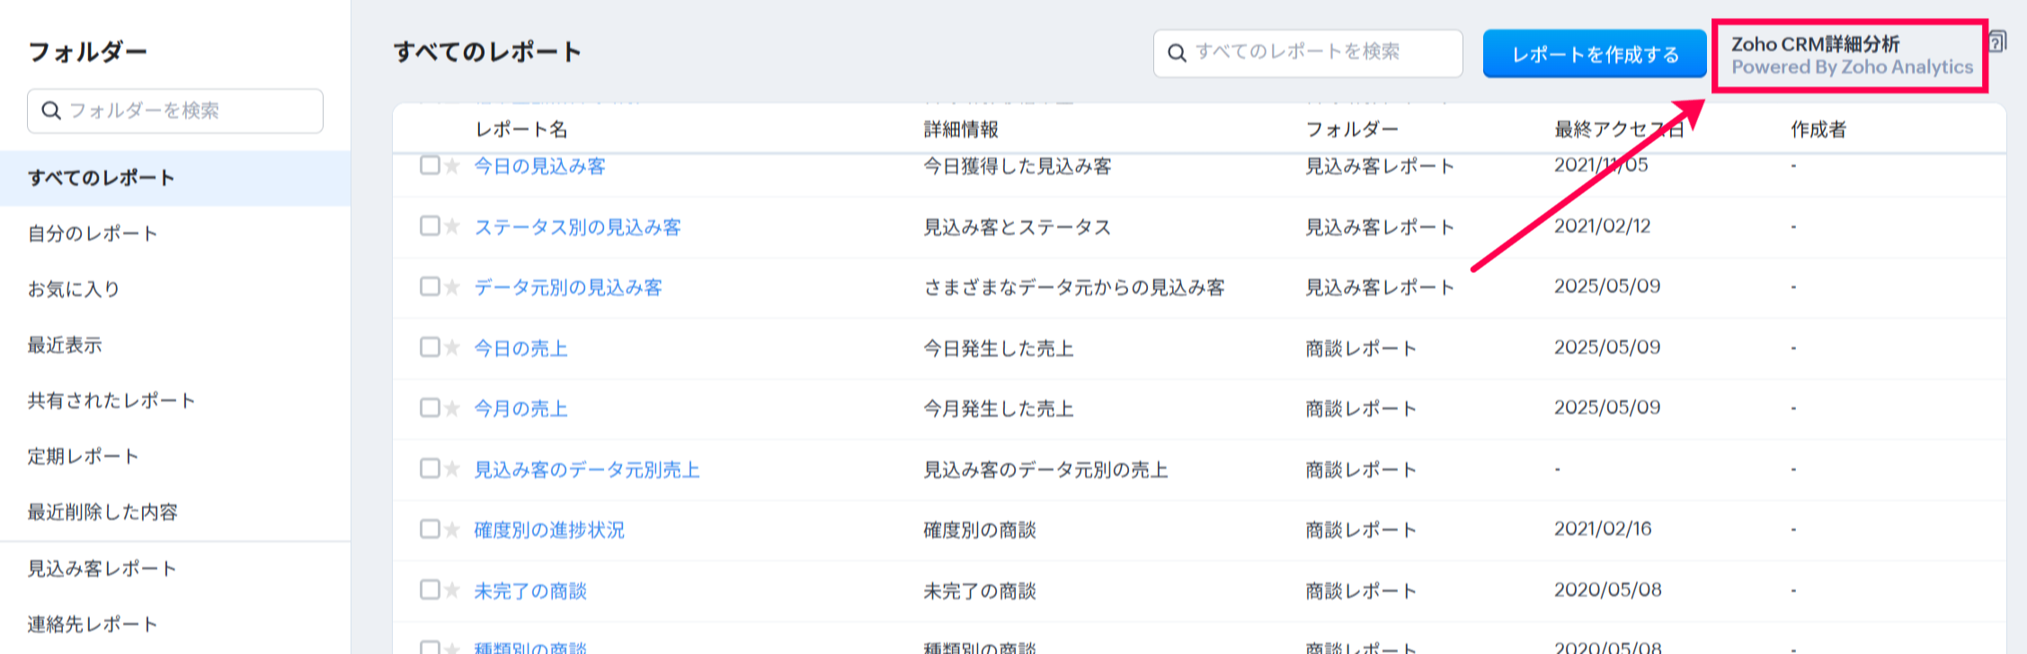2027x654 pixels.
Task: Open the help icon in top-right corner
Action: (x=1996, y=41)
